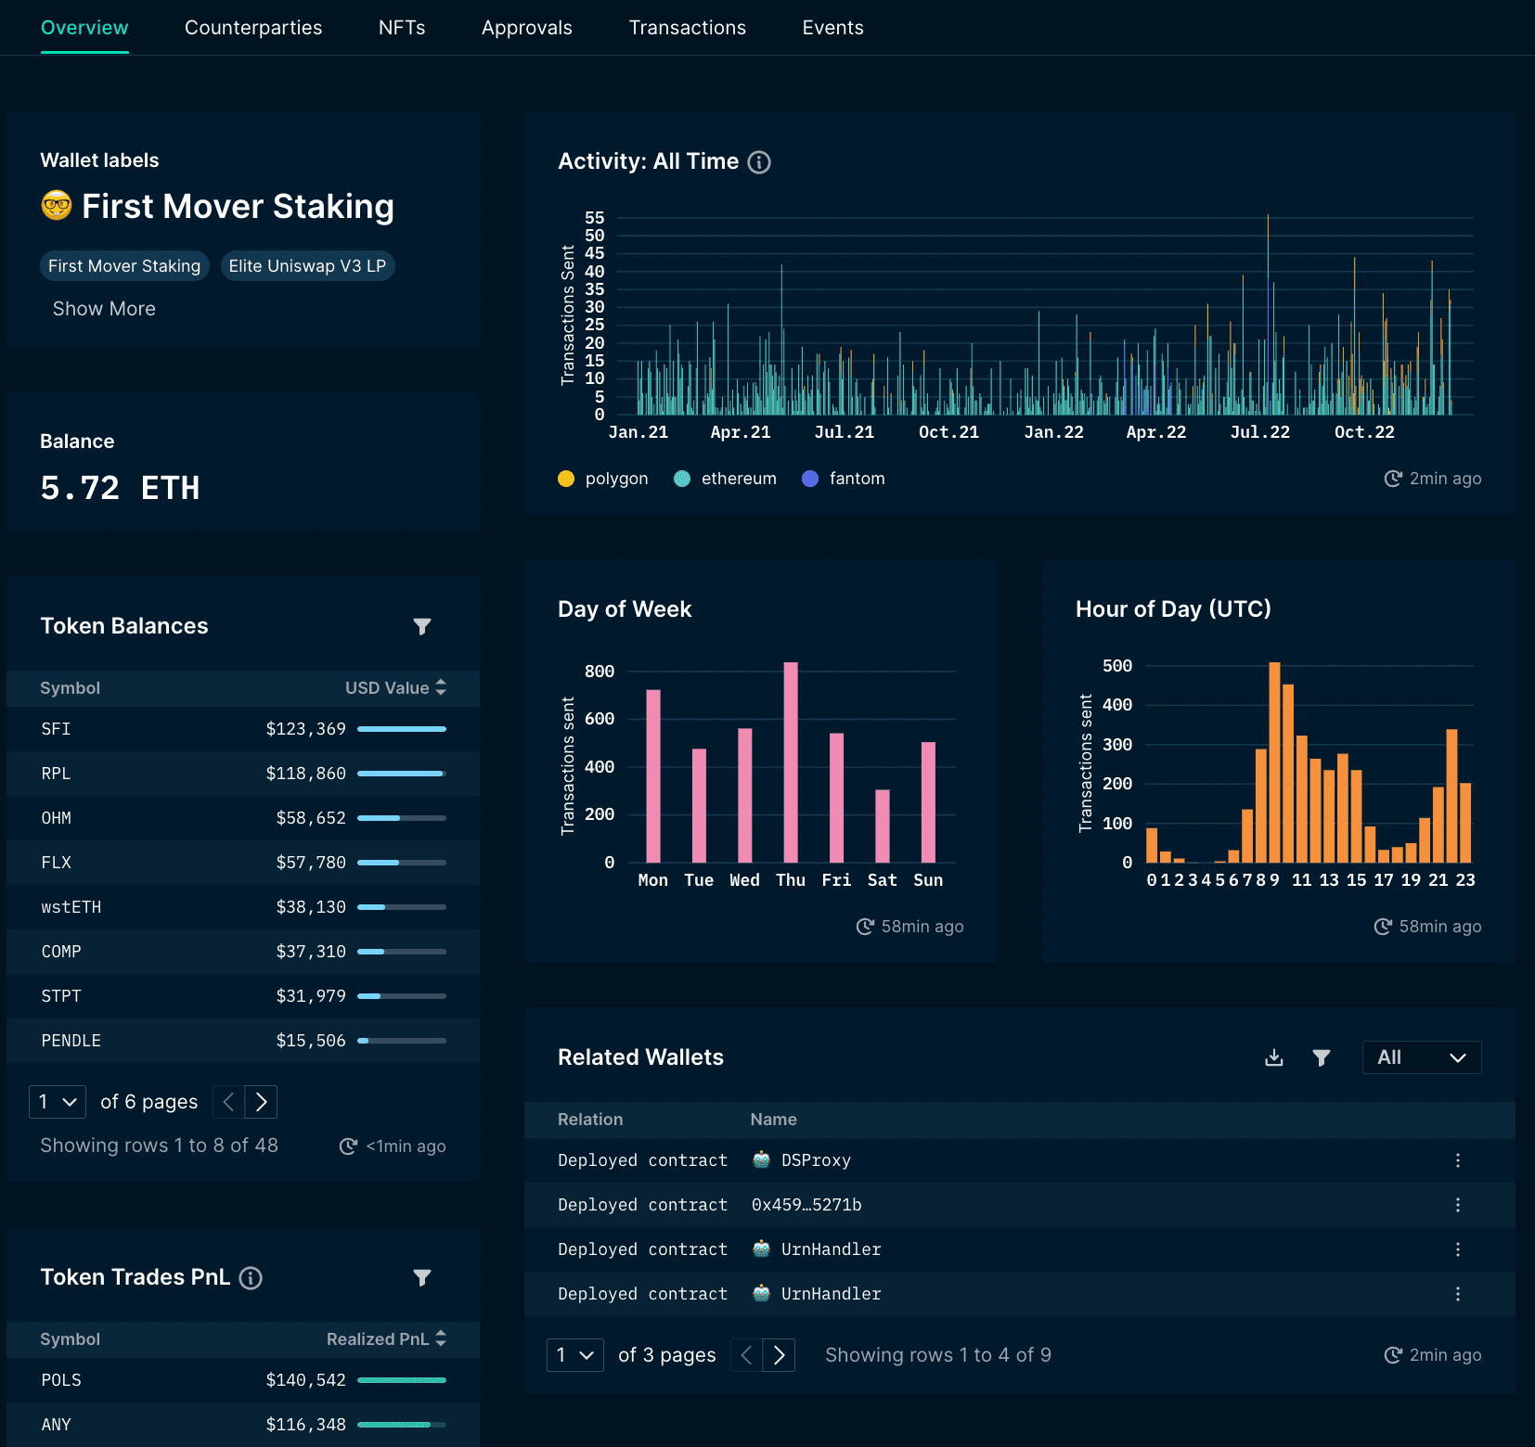The width and height of the screenshot is (1535, 1447).
Task: Select the RPL token row
Action: 243,774
